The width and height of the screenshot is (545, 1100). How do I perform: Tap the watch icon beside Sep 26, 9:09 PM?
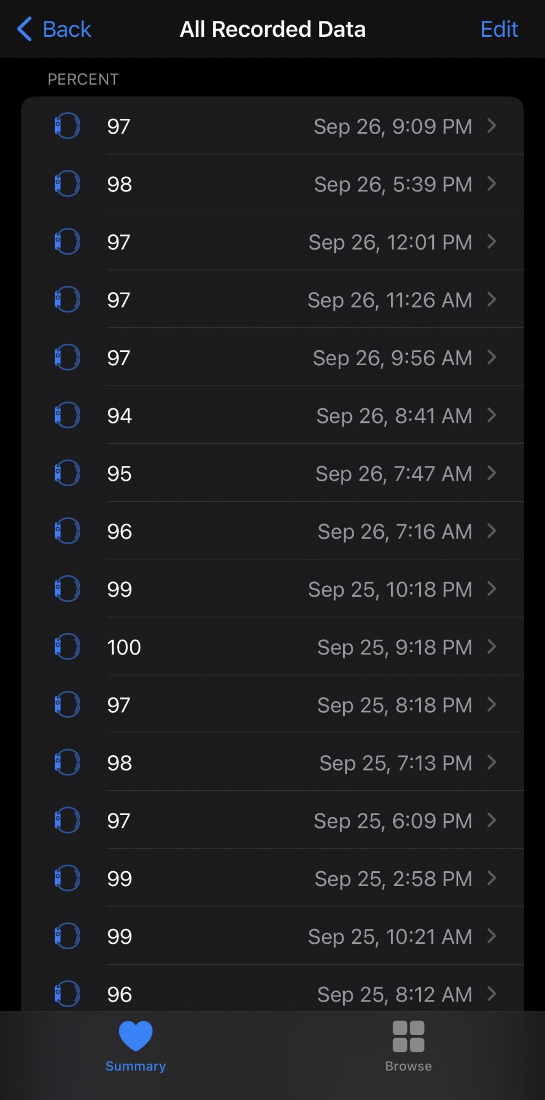point(67,126)
